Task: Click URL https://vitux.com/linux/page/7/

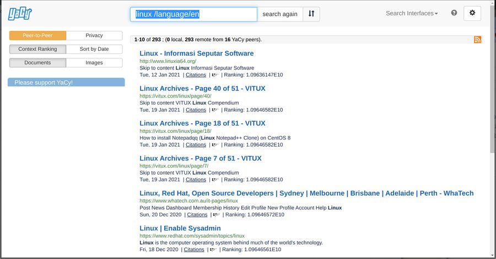Action: click(x=174, y=166)
